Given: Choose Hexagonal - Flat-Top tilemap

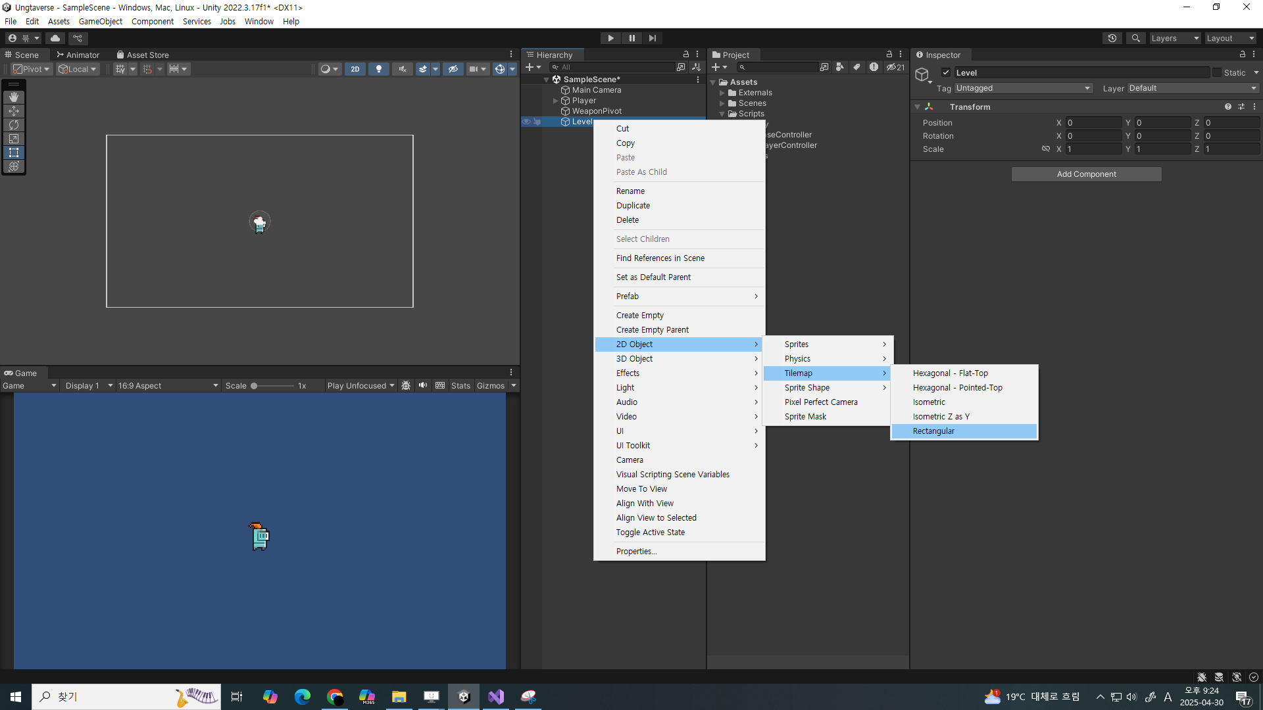Looking at the screenshot, I should [964, 373].
